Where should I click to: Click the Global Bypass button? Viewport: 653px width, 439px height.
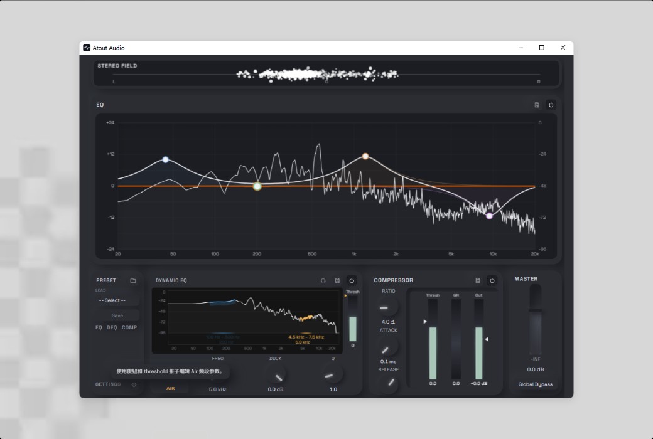point(535,384)
